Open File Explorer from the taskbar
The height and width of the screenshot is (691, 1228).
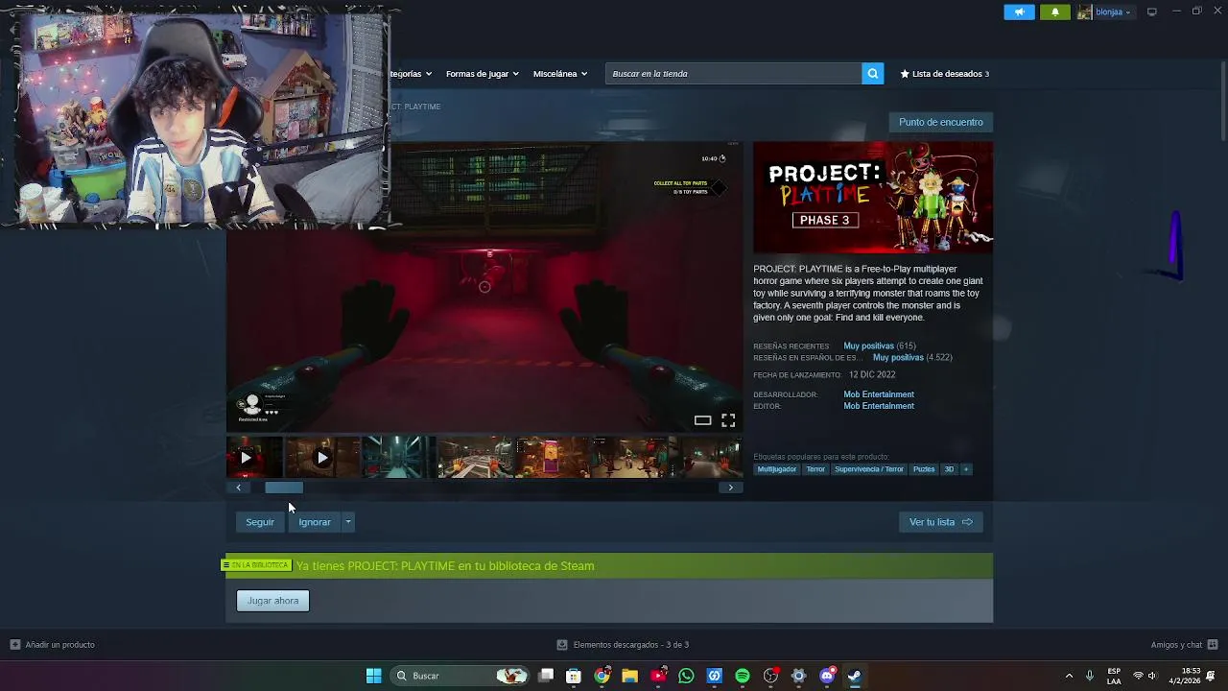[629, 676]
